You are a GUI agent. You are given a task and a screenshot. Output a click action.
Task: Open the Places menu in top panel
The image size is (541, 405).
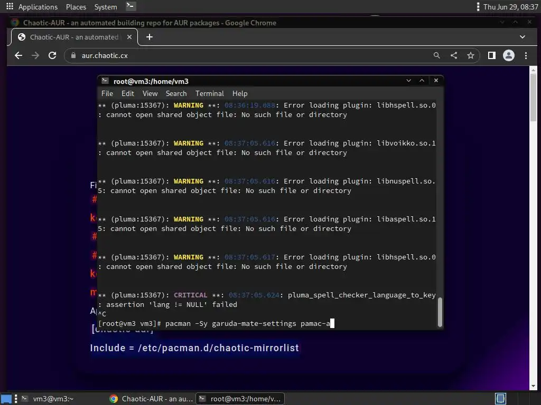(76, 7)
